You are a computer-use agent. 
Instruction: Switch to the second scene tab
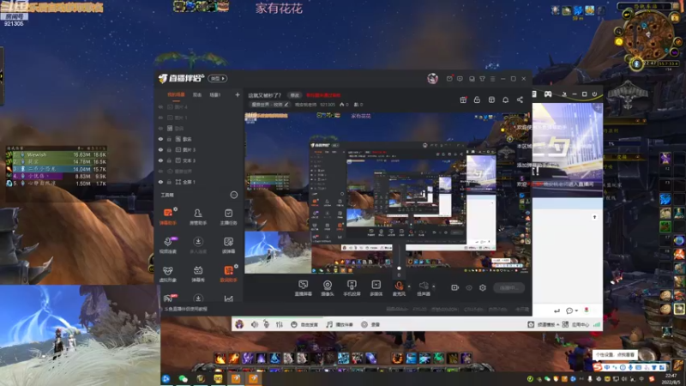click(x=197, y=94)
